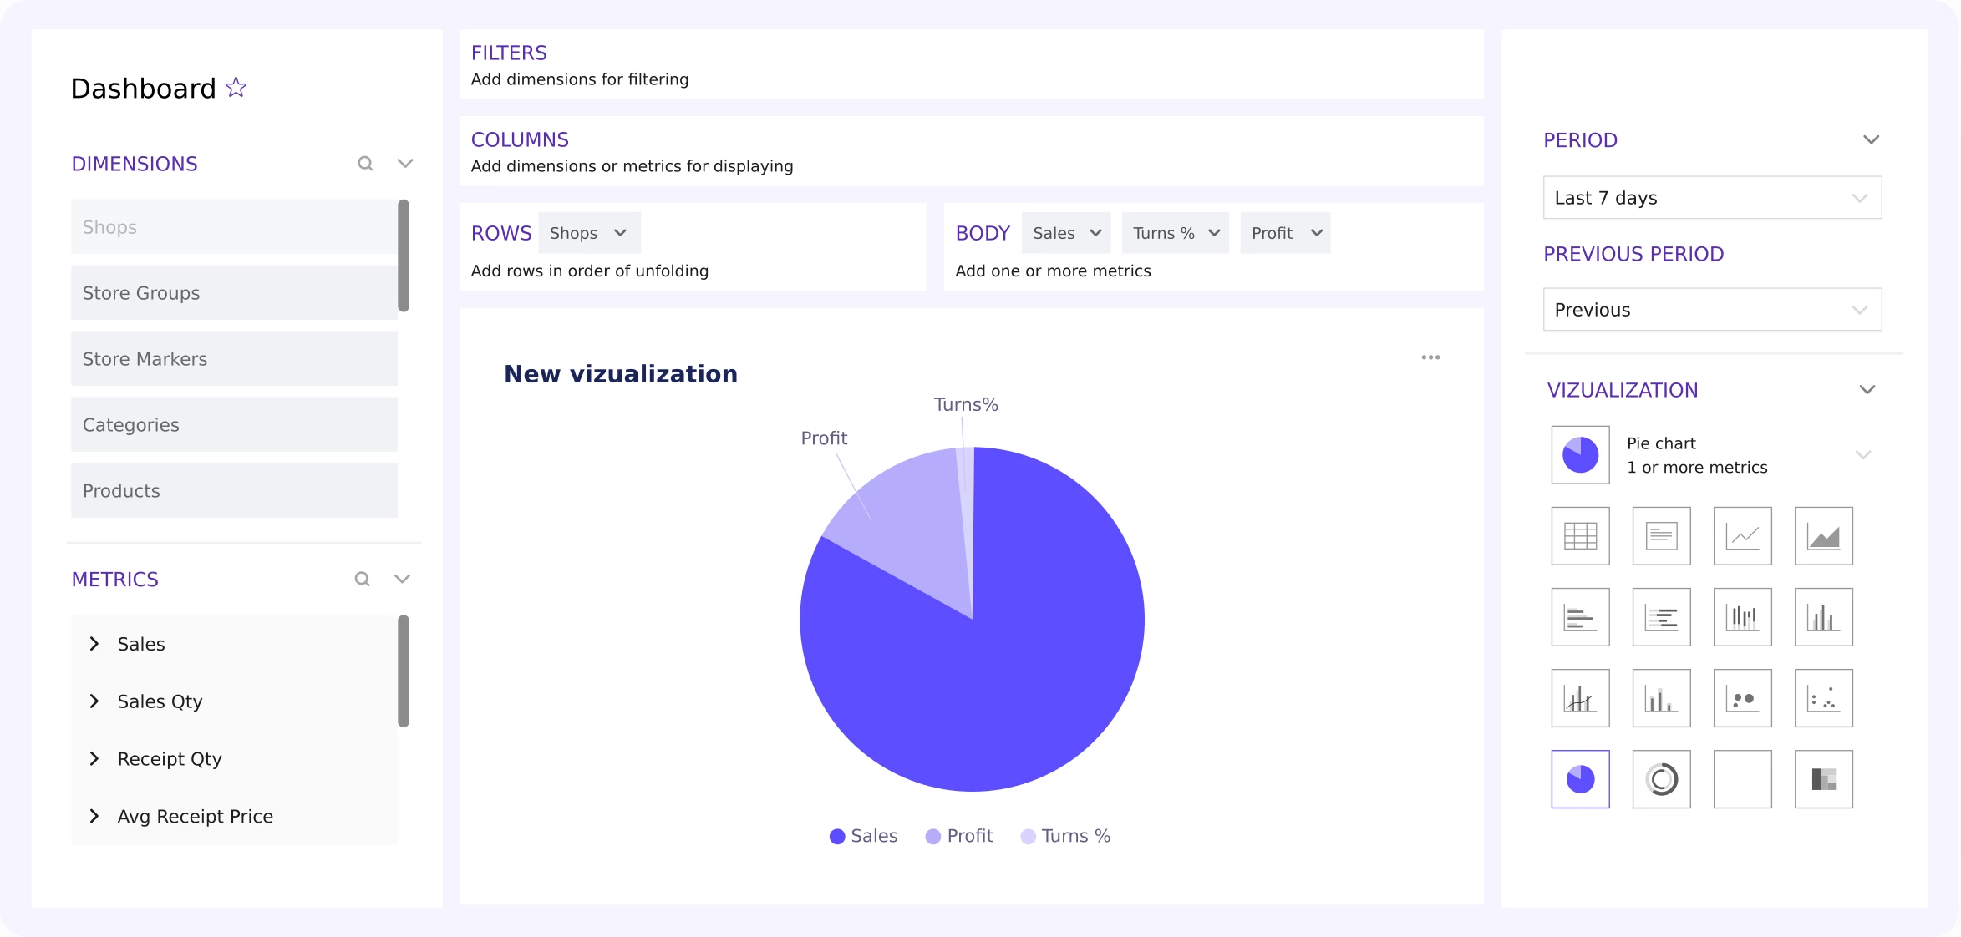Click the Categories dimension item

click(x=234, y=425)
